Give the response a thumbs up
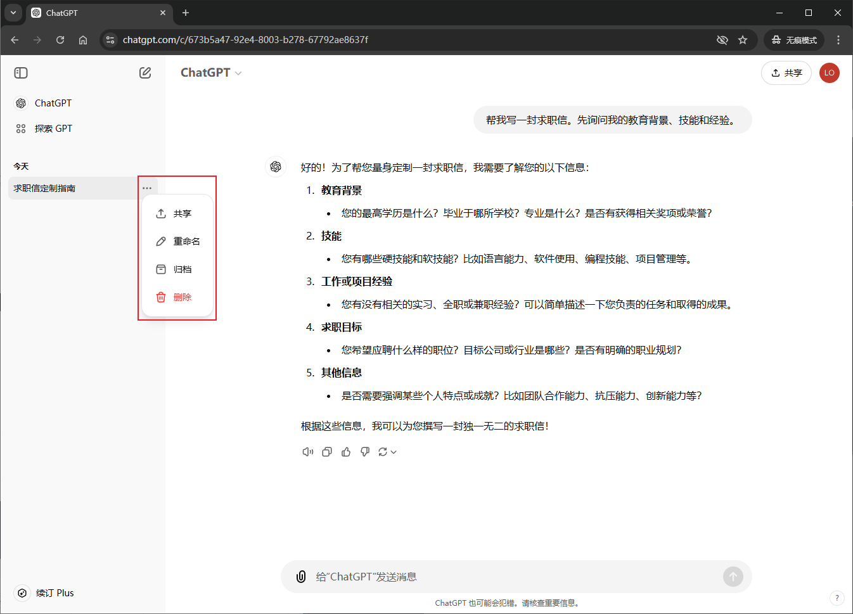Image resolution: width=853 pixels, height=614 pixels. point(346,452)
